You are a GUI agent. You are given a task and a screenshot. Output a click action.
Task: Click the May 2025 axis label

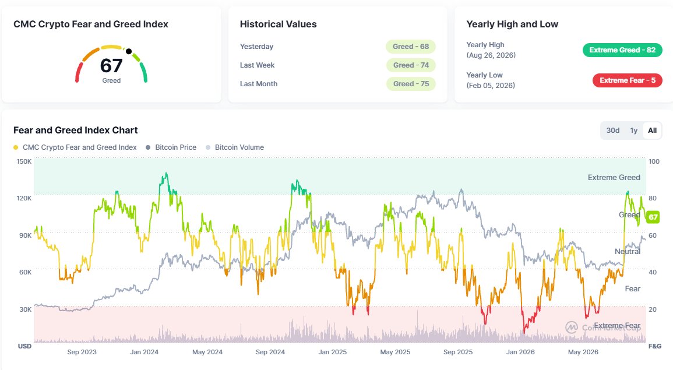click(x=395, y=352)
